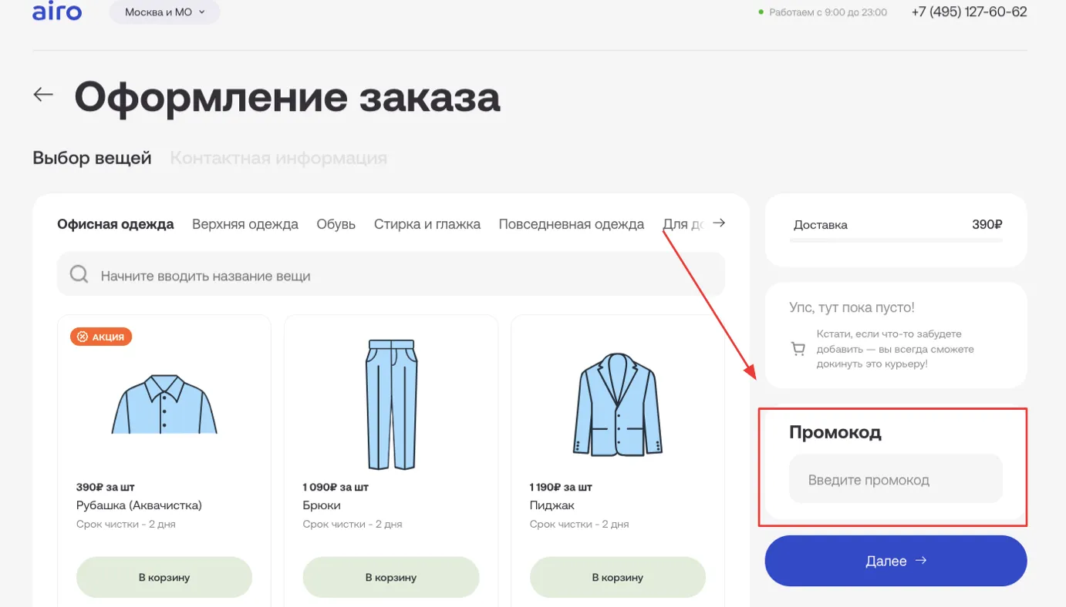The width and height of the screenshot is (1066, 607).
Task: Click the trousers product image
Action: tap(391, 404)
